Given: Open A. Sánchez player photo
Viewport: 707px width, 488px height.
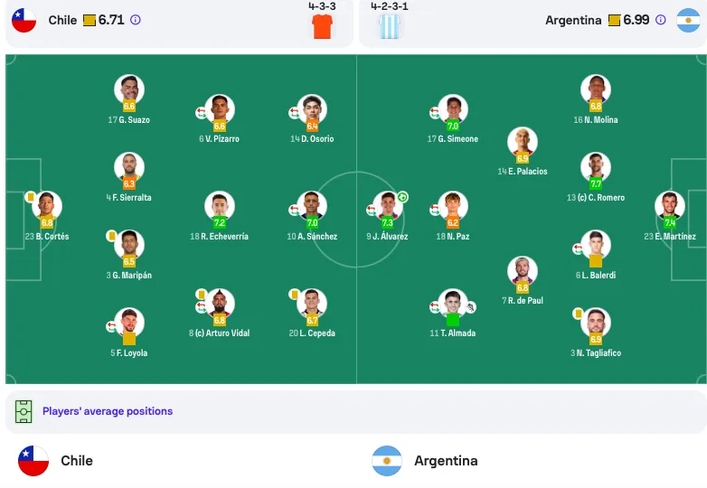Looking at the screenshot, I should 312,206.
